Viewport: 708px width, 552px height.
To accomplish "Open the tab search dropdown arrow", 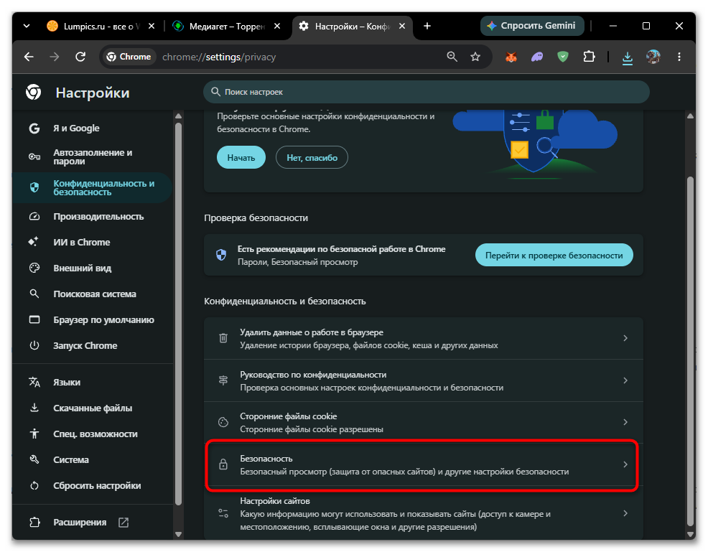I will point(27,26).
